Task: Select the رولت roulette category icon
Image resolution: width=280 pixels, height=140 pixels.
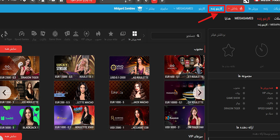Action: (76, 34)
